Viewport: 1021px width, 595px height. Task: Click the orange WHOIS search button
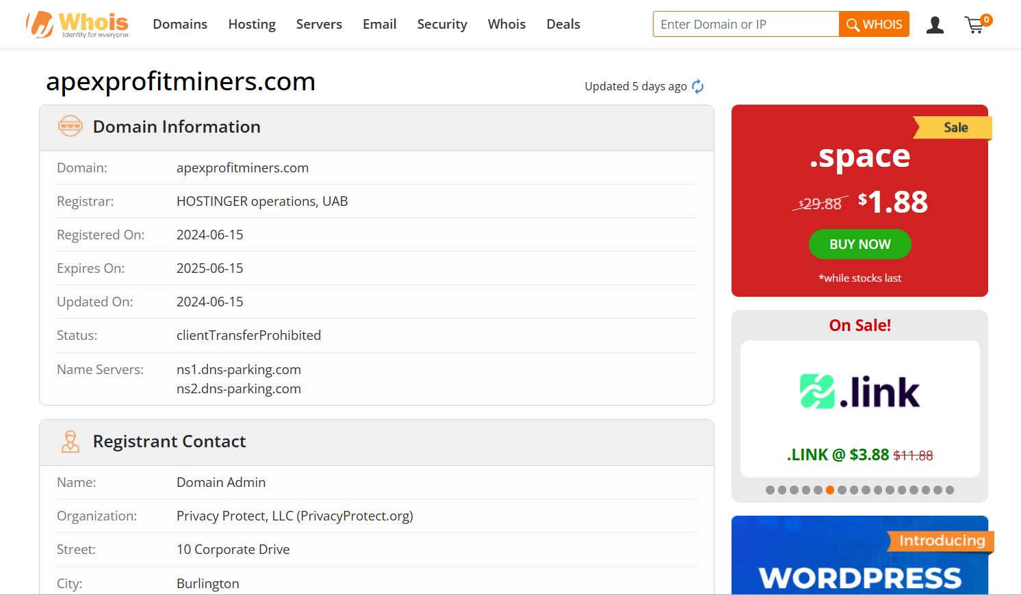[x=874, y=24]
